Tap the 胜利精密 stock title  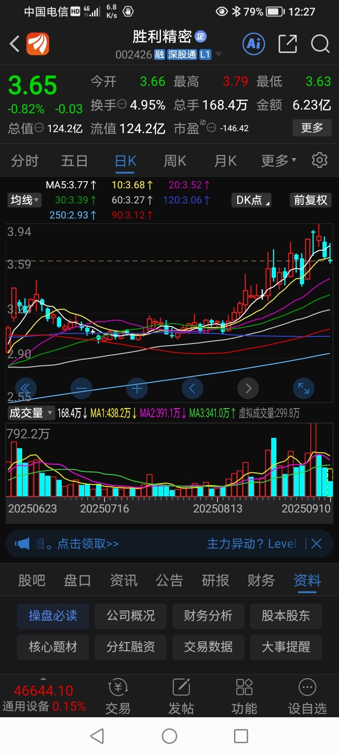162,36
